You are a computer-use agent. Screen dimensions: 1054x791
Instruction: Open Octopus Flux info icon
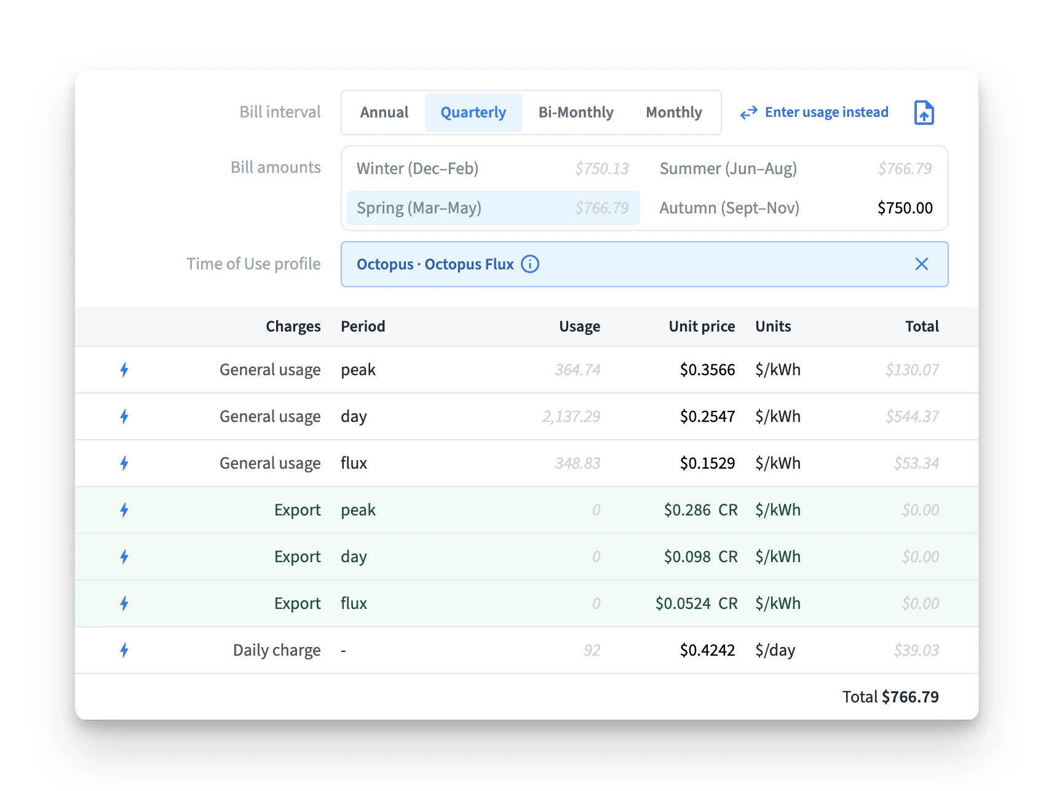tap(529, 264)
